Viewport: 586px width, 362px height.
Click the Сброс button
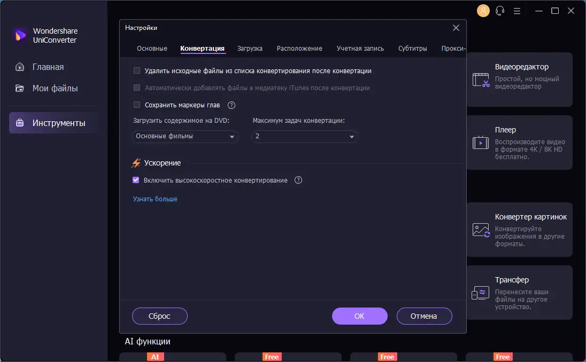pyautogui.click(x=159, y=316)
